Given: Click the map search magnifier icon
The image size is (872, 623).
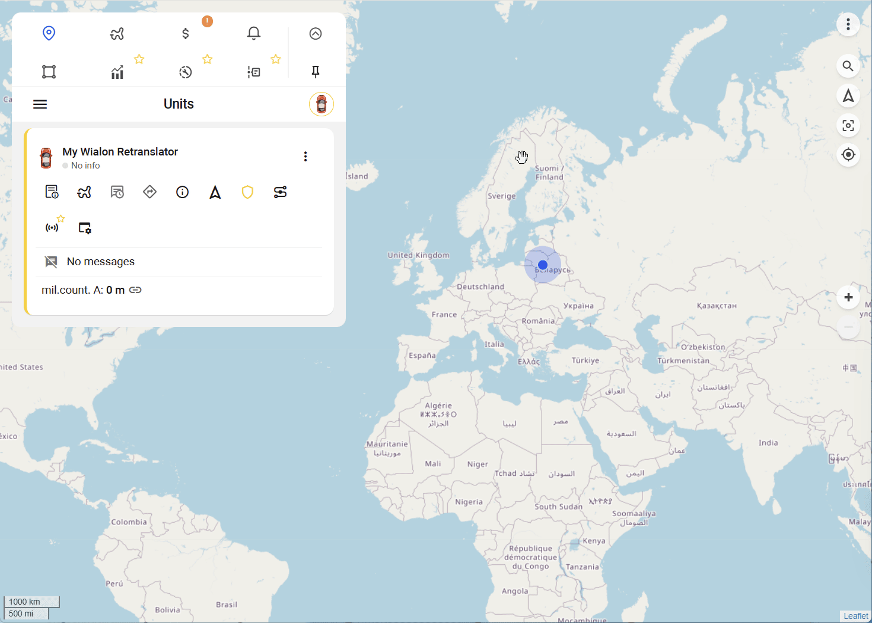Looking at the screenshot, I should [848, 66].
